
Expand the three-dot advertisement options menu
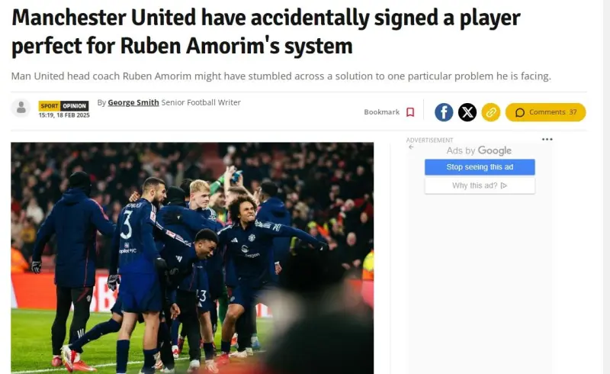[547, 139]
